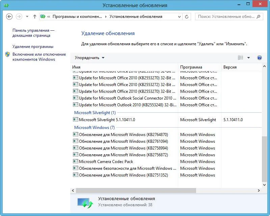Viewport: 270px width, 216px height.
Task: Sort by the Имя column header
Action: [x=124, y=67]
